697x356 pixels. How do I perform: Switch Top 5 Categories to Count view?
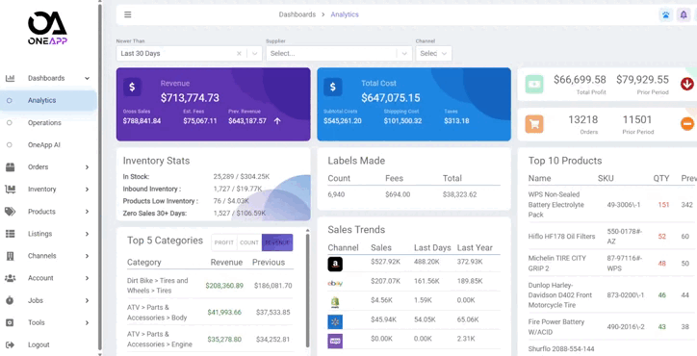point(249,242)
